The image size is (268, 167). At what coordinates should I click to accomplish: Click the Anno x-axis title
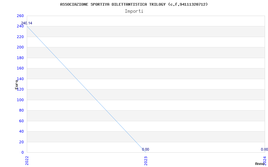(260, 164)
